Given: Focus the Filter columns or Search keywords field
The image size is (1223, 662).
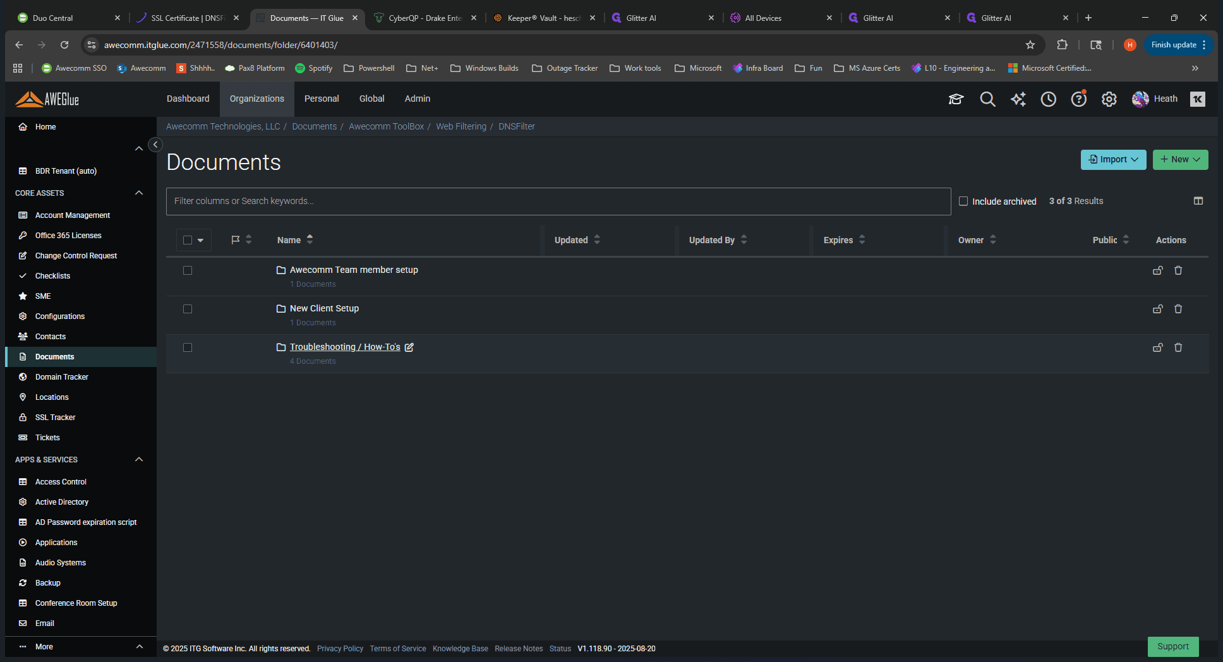Looking at the screenshot, I should 558,202.
